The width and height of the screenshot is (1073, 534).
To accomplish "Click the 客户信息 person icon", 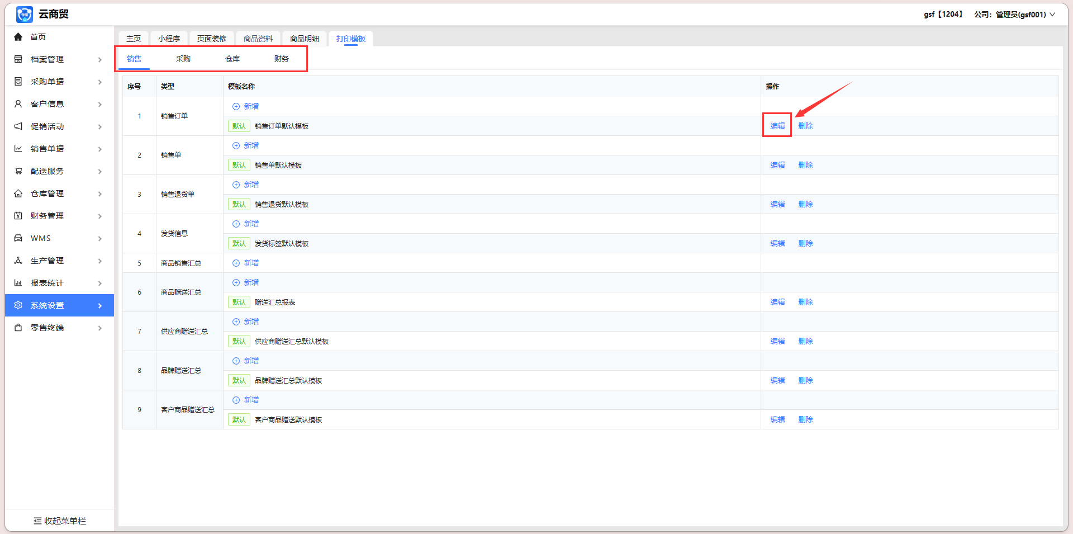I will click(18, 104).
